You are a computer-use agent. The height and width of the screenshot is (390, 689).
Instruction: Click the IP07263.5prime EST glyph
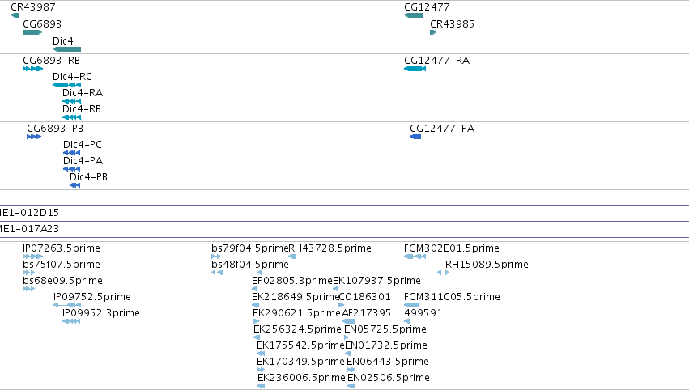point(33,256)
